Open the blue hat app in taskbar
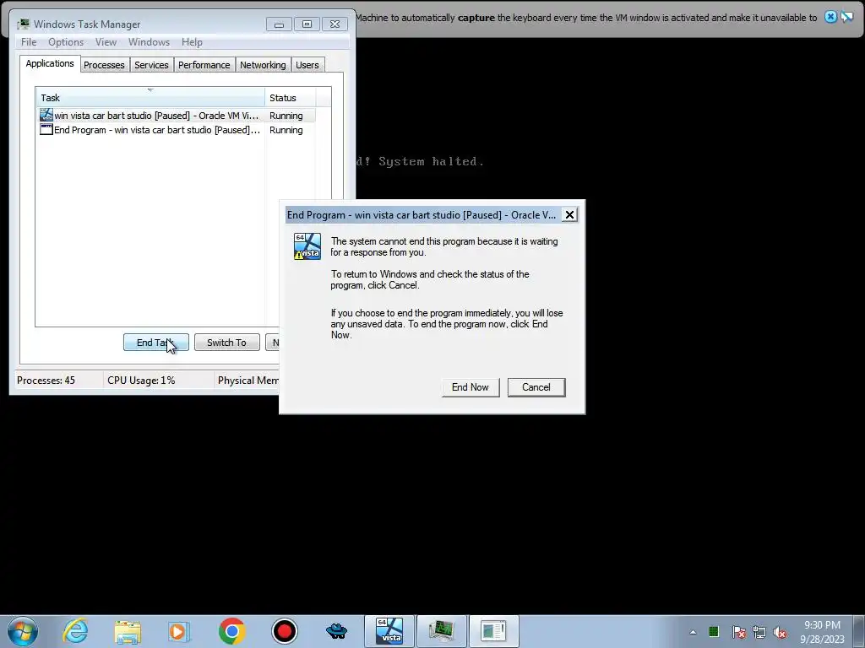The width and height of the screenshot is (865, 648). coord(336,631)
